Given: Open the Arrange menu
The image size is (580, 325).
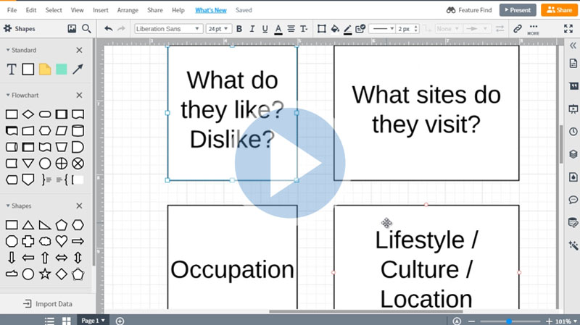Looking at the screenshot, I should (x=127, y=10).
